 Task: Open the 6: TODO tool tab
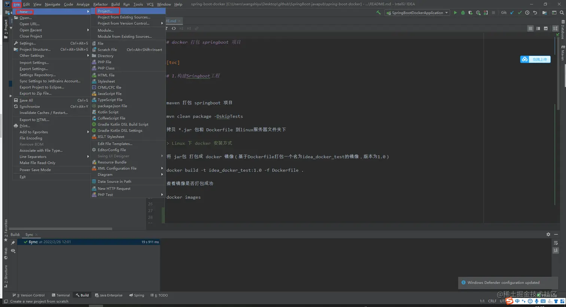[159, 295]
